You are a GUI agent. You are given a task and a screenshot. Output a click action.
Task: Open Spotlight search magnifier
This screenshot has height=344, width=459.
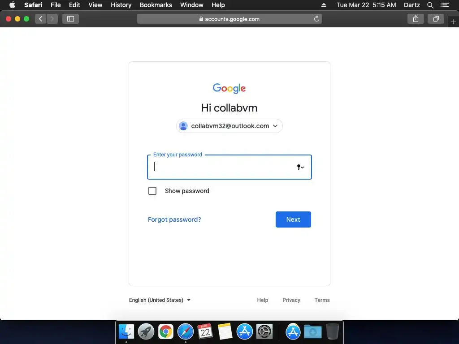tap(430, 5)
